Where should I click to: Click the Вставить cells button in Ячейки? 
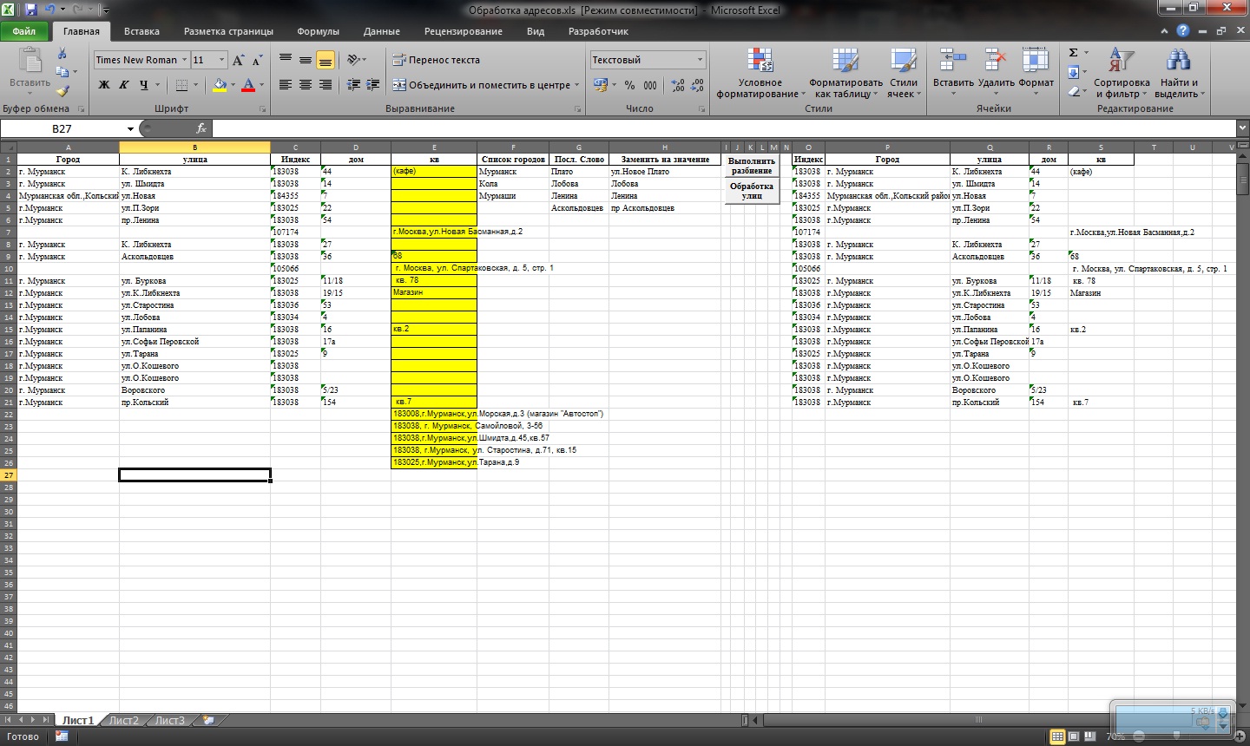(x=953, y=71)
